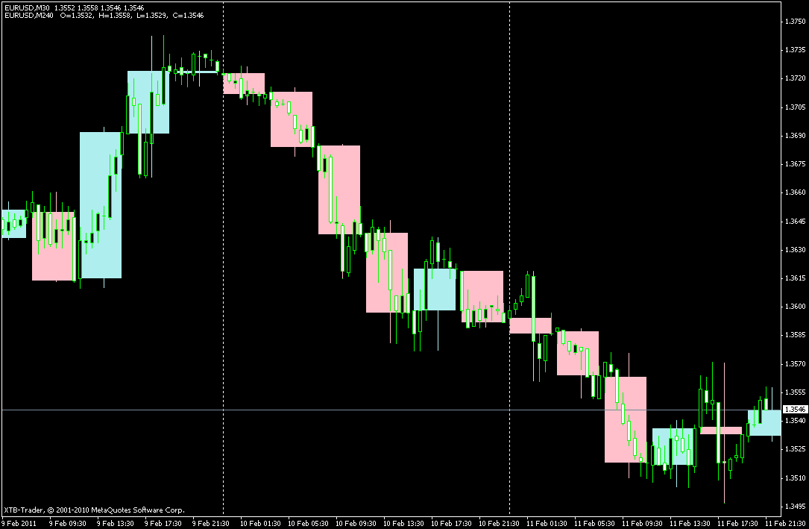Click the 10 Feb 21:30 time label
809x529 pixels.
pos(499,523)
